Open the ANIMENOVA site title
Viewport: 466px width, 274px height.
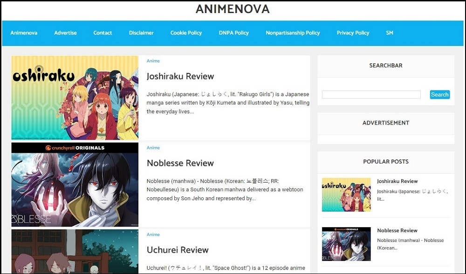tap(233, 9)
